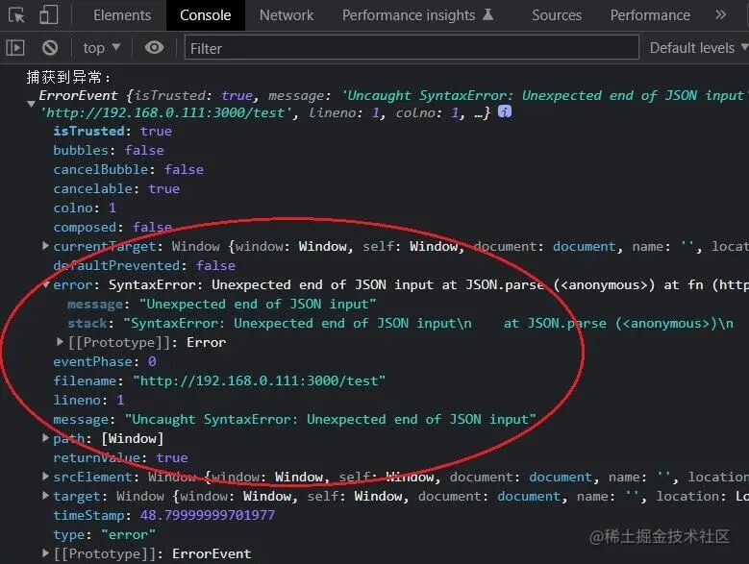This screenshot has width=749, height=564.
Task: Expand the target: Window property
Action: 45,495
